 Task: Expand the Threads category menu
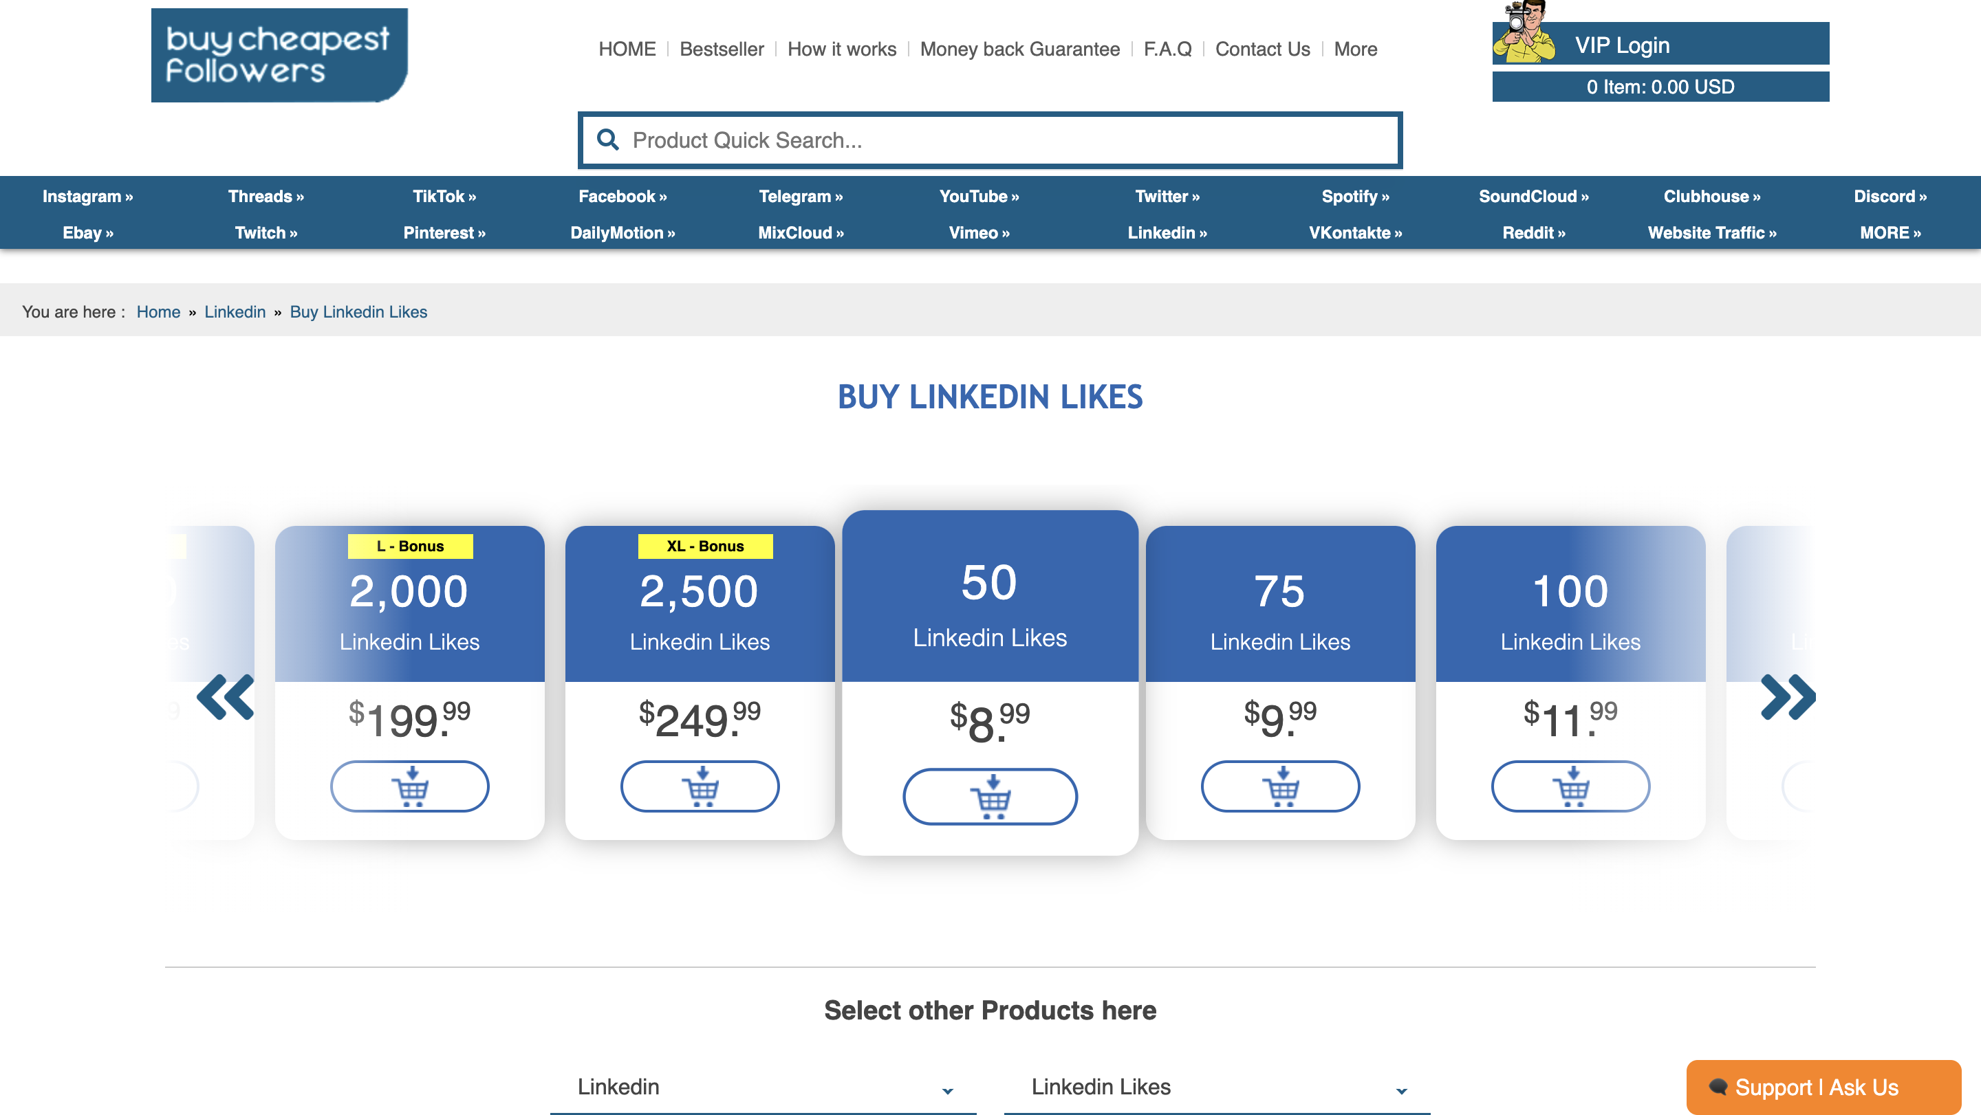266,196
